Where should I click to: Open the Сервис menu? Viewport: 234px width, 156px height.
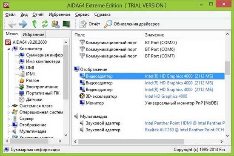click(x=82, y=14)
